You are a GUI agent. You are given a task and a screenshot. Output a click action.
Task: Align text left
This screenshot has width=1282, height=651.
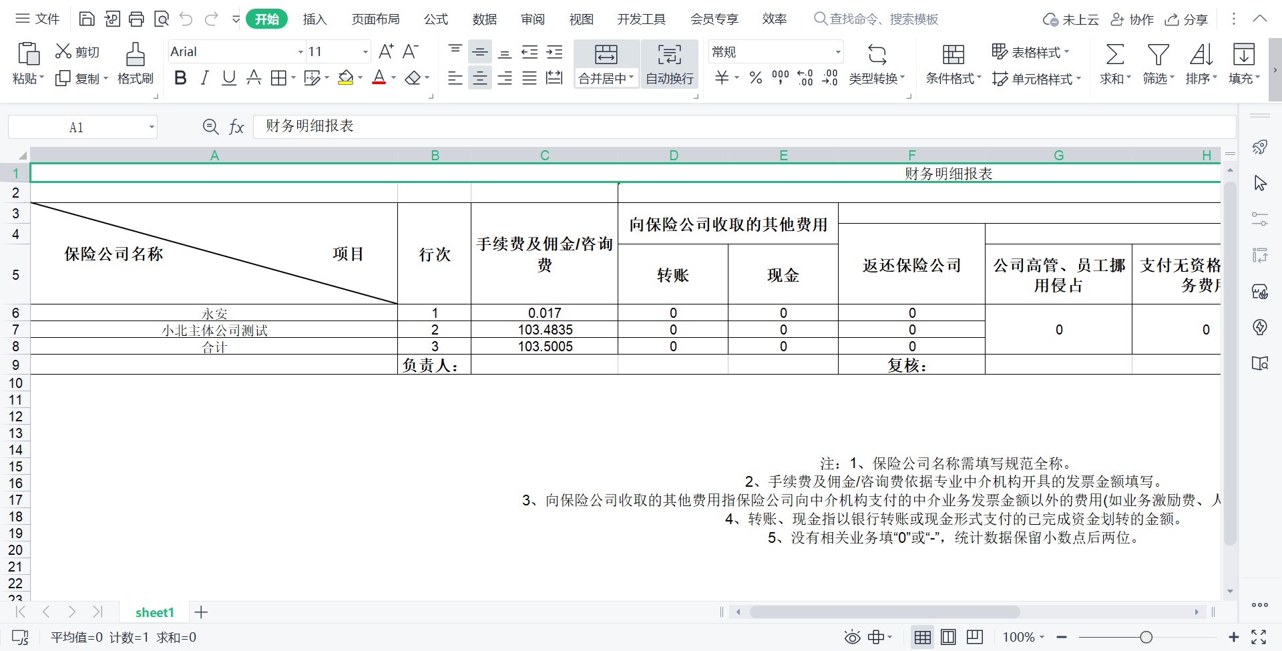(x=455, y=78)
